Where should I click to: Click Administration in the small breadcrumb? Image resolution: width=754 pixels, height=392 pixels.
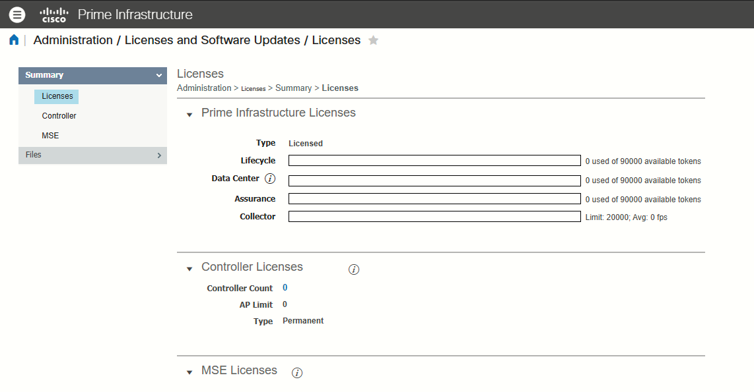tap(204, 88)
